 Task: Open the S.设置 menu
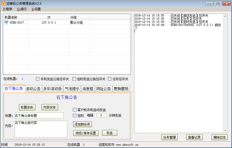(x=36, y=9)
